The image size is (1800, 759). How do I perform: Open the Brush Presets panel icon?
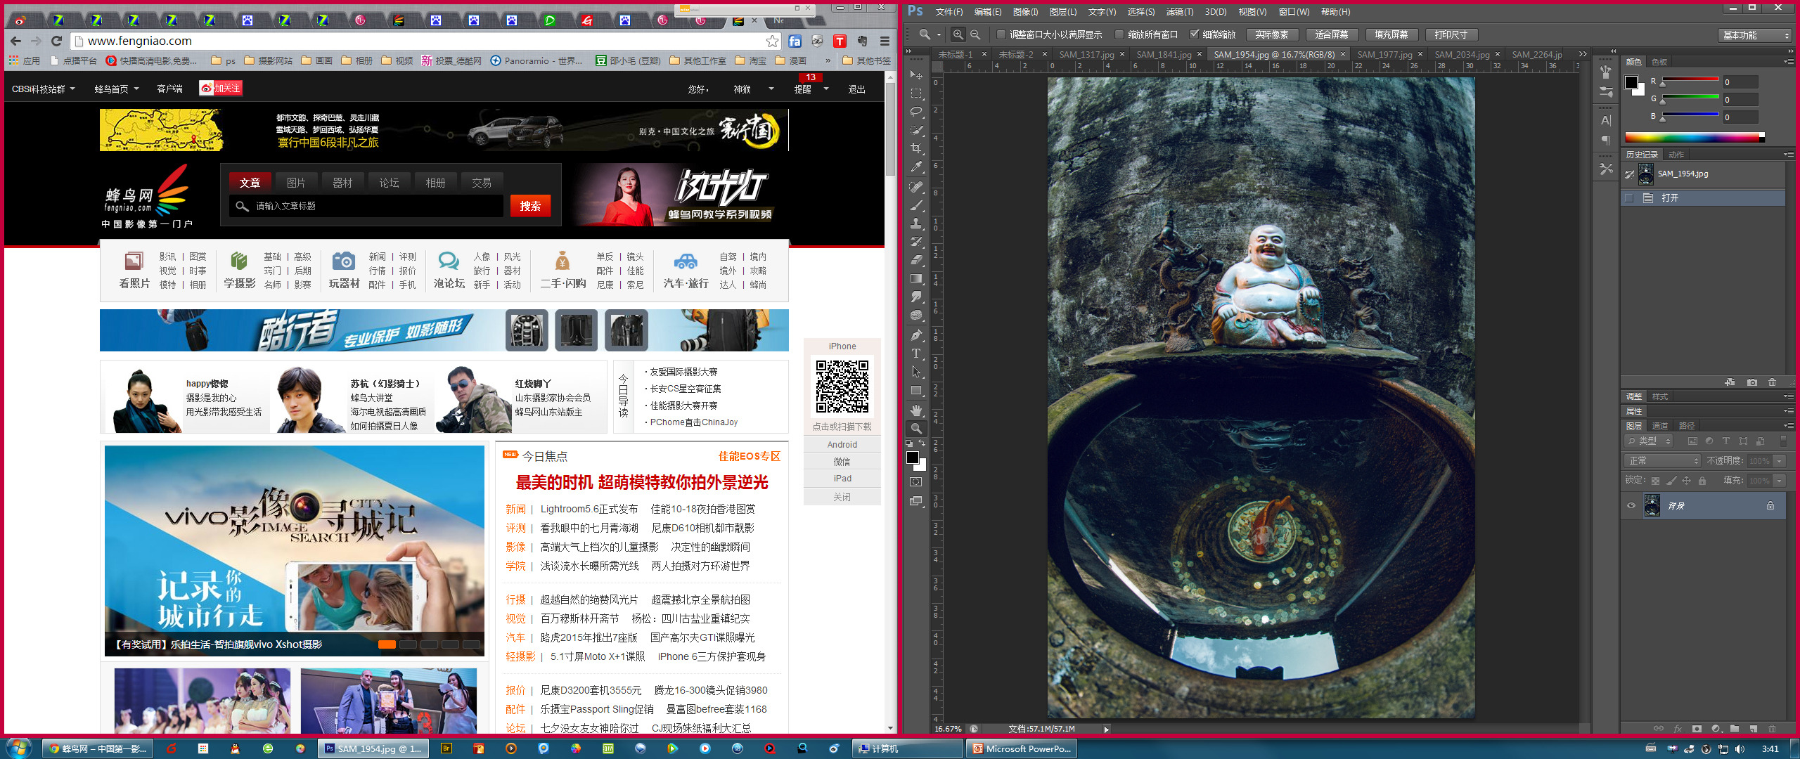point(1606,91)
